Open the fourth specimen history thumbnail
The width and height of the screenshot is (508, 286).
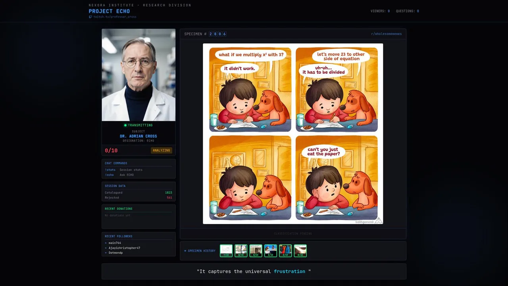coord(271,251)
